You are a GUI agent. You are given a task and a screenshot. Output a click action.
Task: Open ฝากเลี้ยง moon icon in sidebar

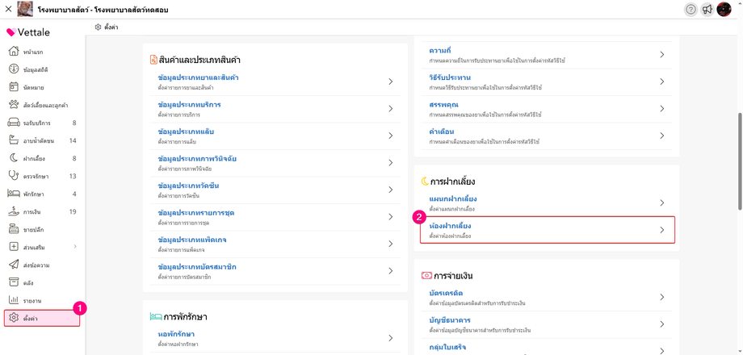14,158
